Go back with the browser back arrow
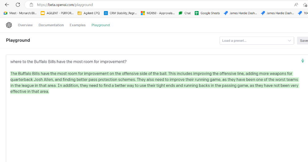308x162 pixels. (x=7, y=5)
